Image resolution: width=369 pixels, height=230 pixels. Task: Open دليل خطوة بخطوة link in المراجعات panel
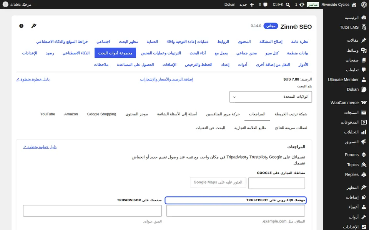click(x=40, y=147)
